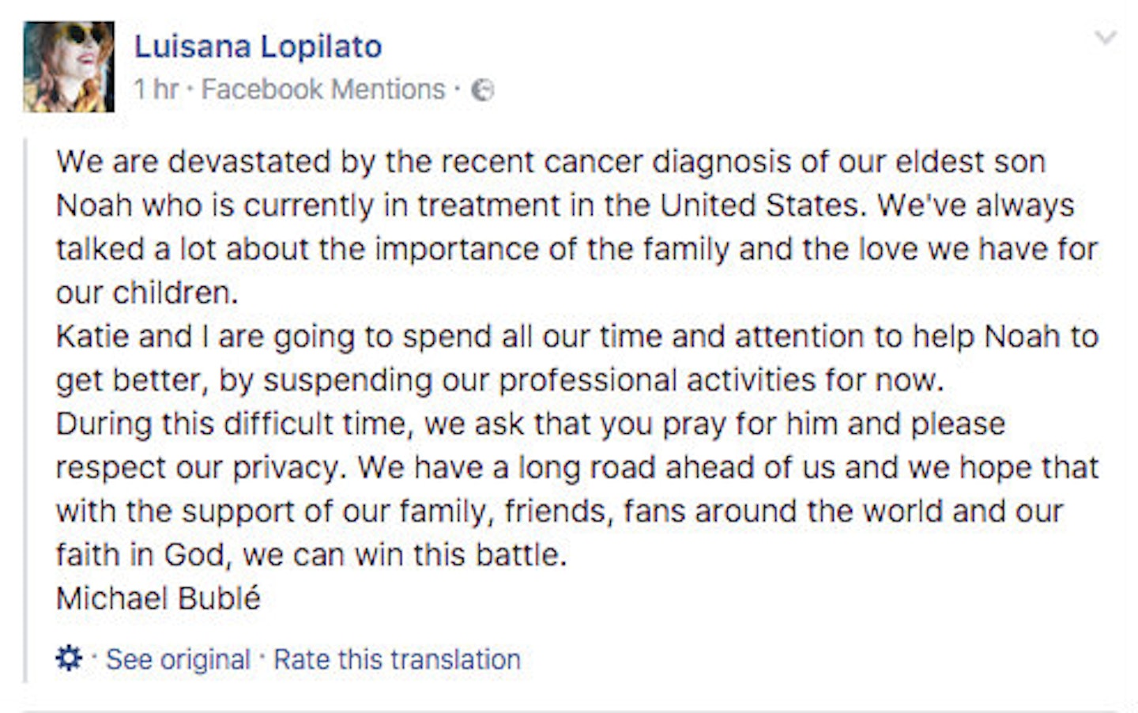Click the line starting 'During this difficult time'

pos(530,424)
